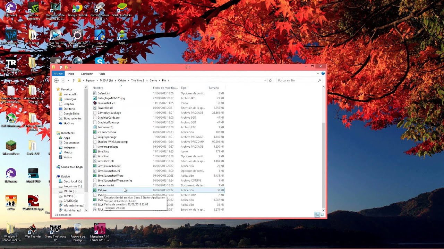Open the GeForce Experience desktop icon

33,10
